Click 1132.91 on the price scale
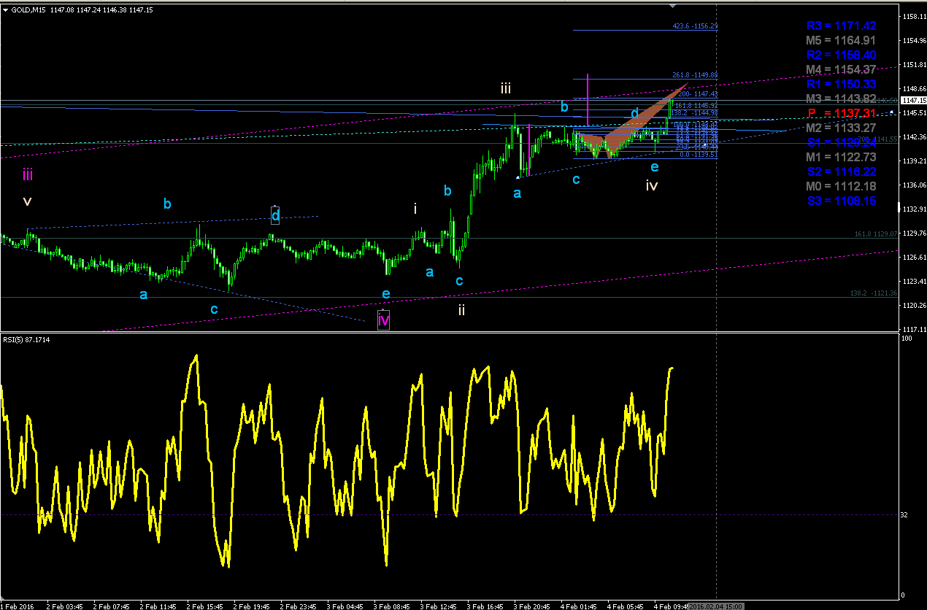Screen dimensions: 927x610 (x=913, y=209)
